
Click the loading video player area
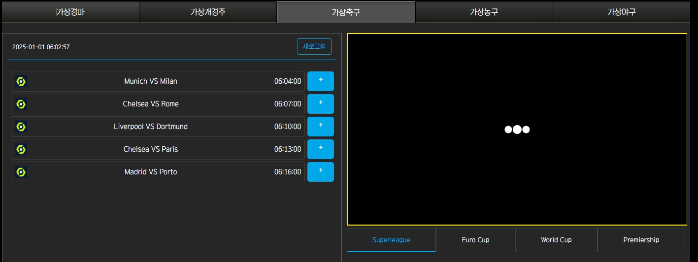coord(517,130)
